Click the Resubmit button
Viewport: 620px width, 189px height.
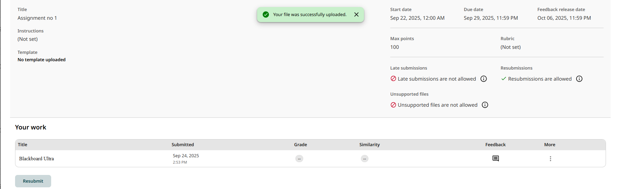point(33,181)
